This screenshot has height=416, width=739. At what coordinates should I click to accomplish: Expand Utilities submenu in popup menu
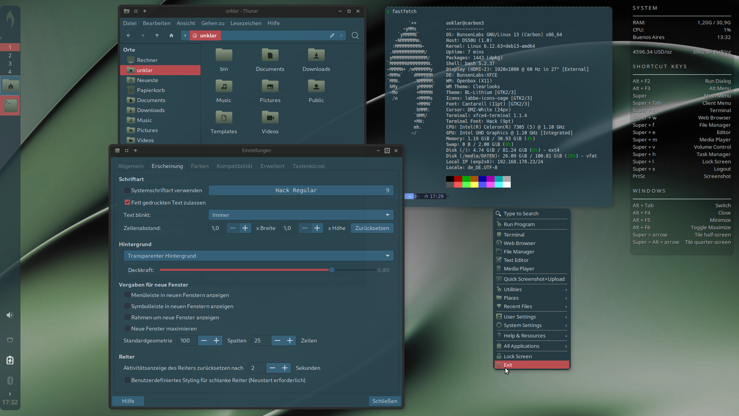click(x=532, y=289)
